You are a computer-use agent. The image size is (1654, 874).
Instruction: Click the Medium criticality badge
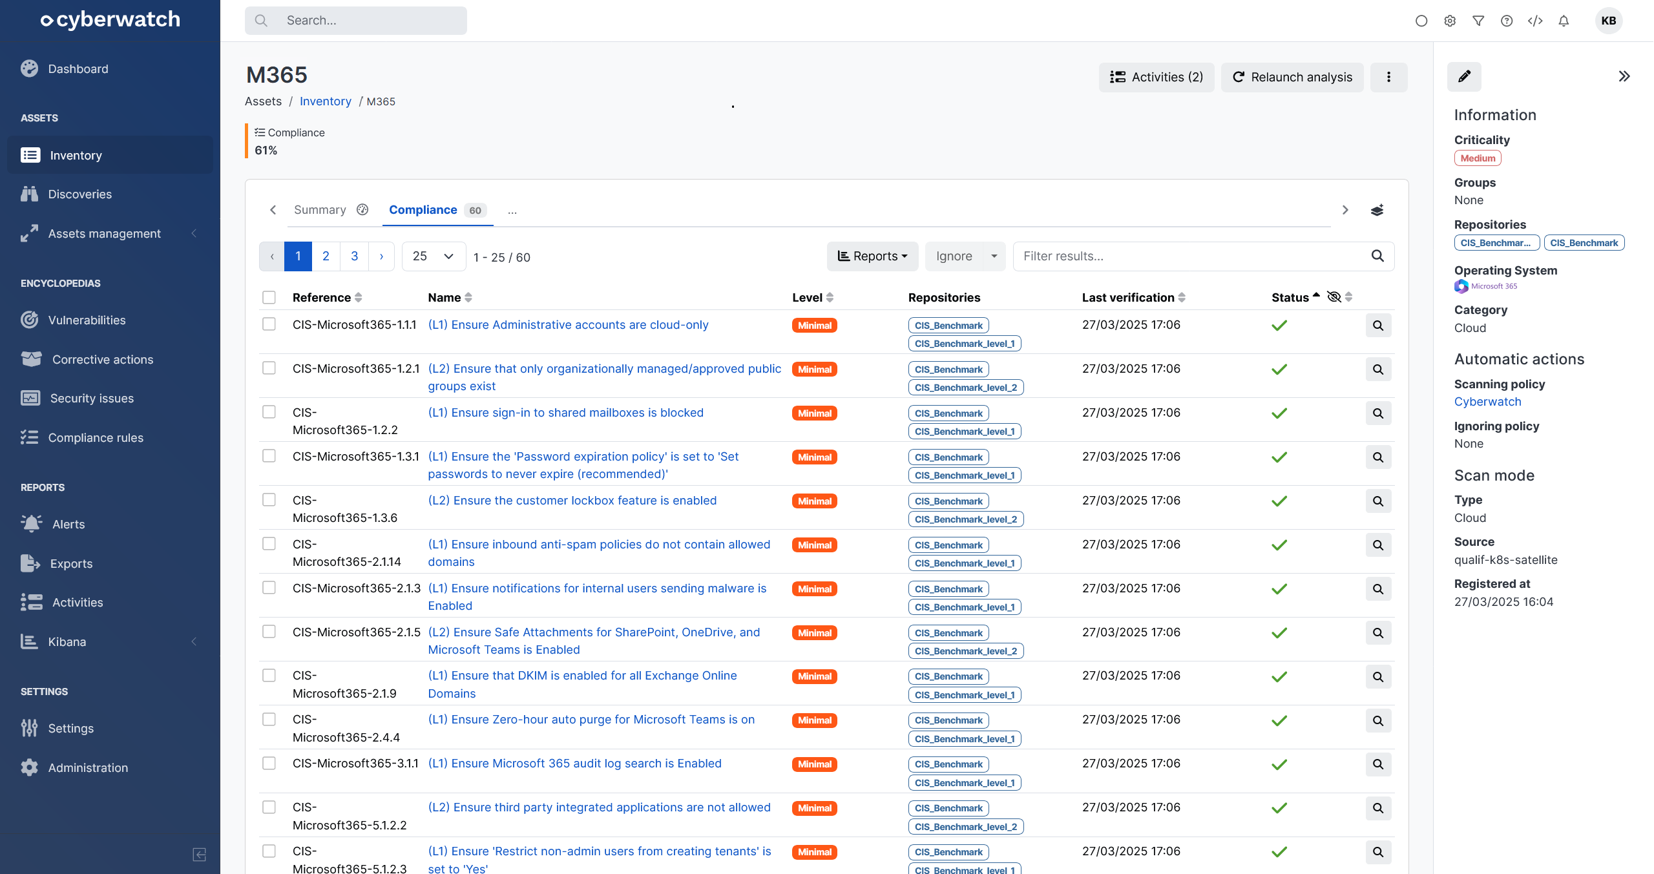1478,158
